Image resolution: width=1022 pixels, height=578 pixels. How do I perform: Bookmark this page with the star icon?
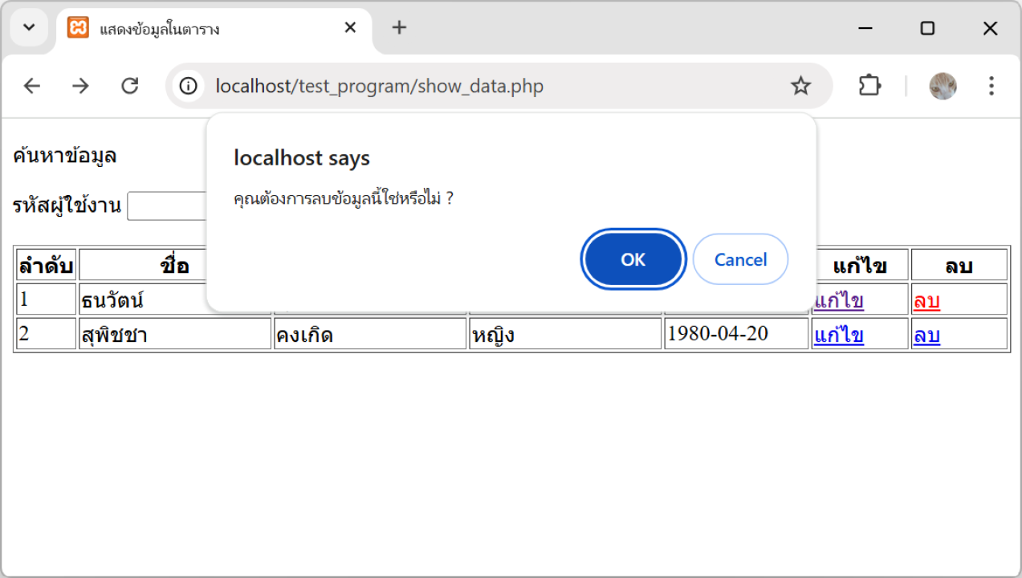click(x=800, y=86)
